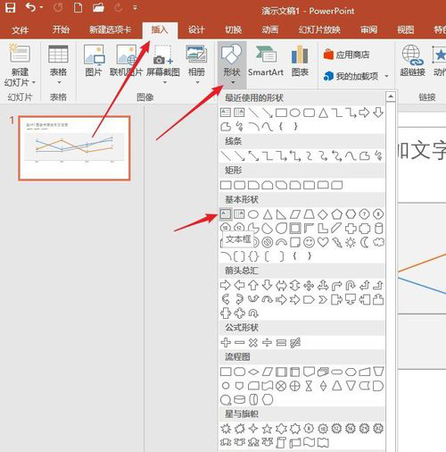The width and height of the screenshot is (446, 452).
Task: Open the Table dropdown
Action: [x=58, y=64]
